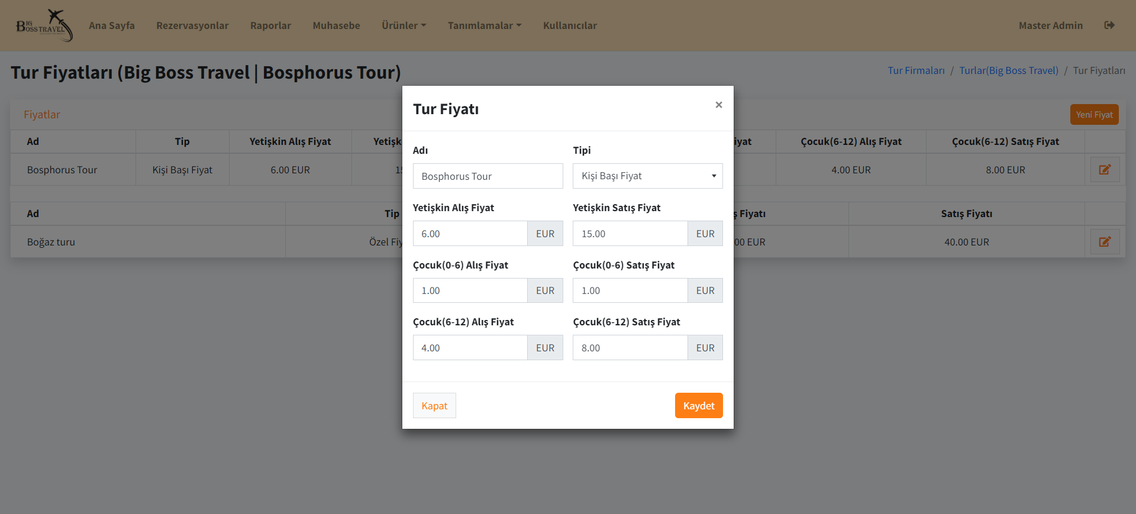Viewport: 1136px width, 514px height.
Task: Open Raporlar page
Action: click(x=270, y=25)
